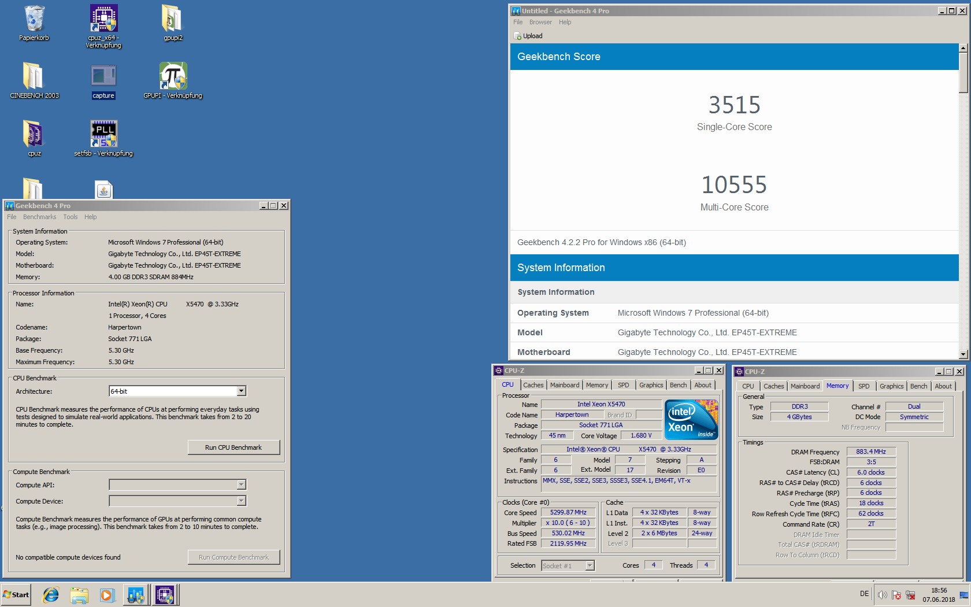
Task: Click the Core Speed 5299.87 MHz field
Action: pos(568,513)
